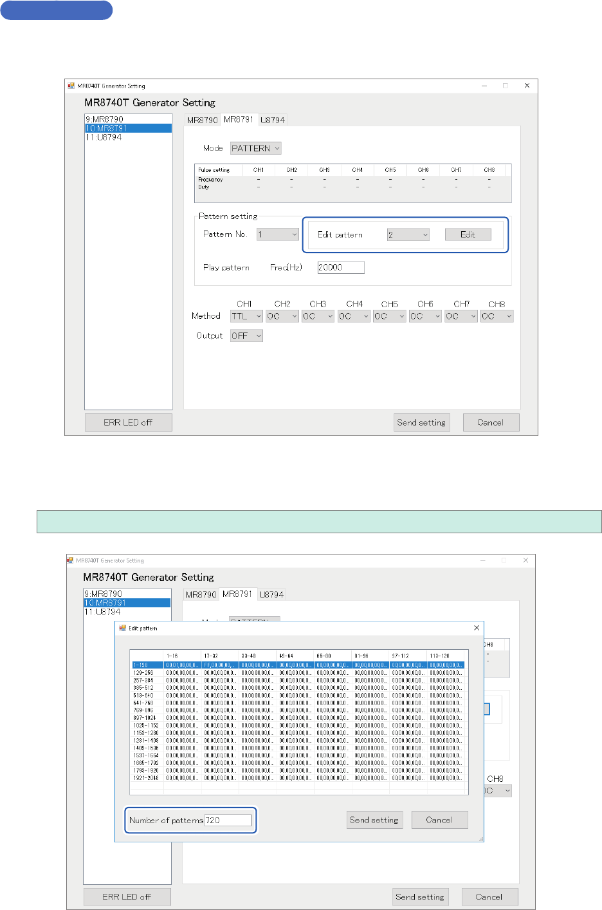Click Cancel inside the Edit pattern dialog
The width and height of the screenshot is (602, 910).
pos(439,820)
